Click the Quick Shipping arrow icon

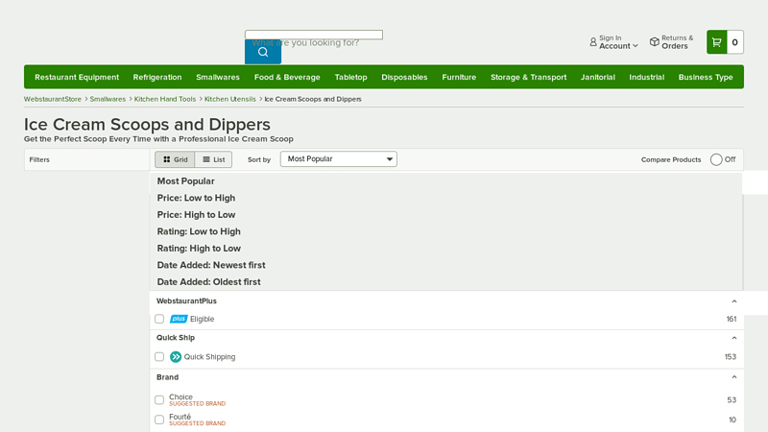[176, 357]
